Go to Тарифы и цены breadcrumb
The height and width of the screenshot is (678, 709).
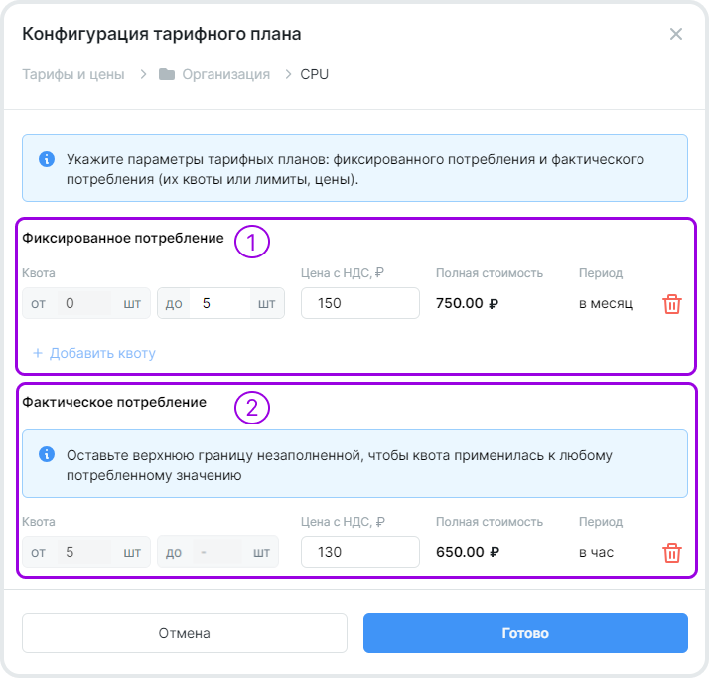tap(73, 74)
